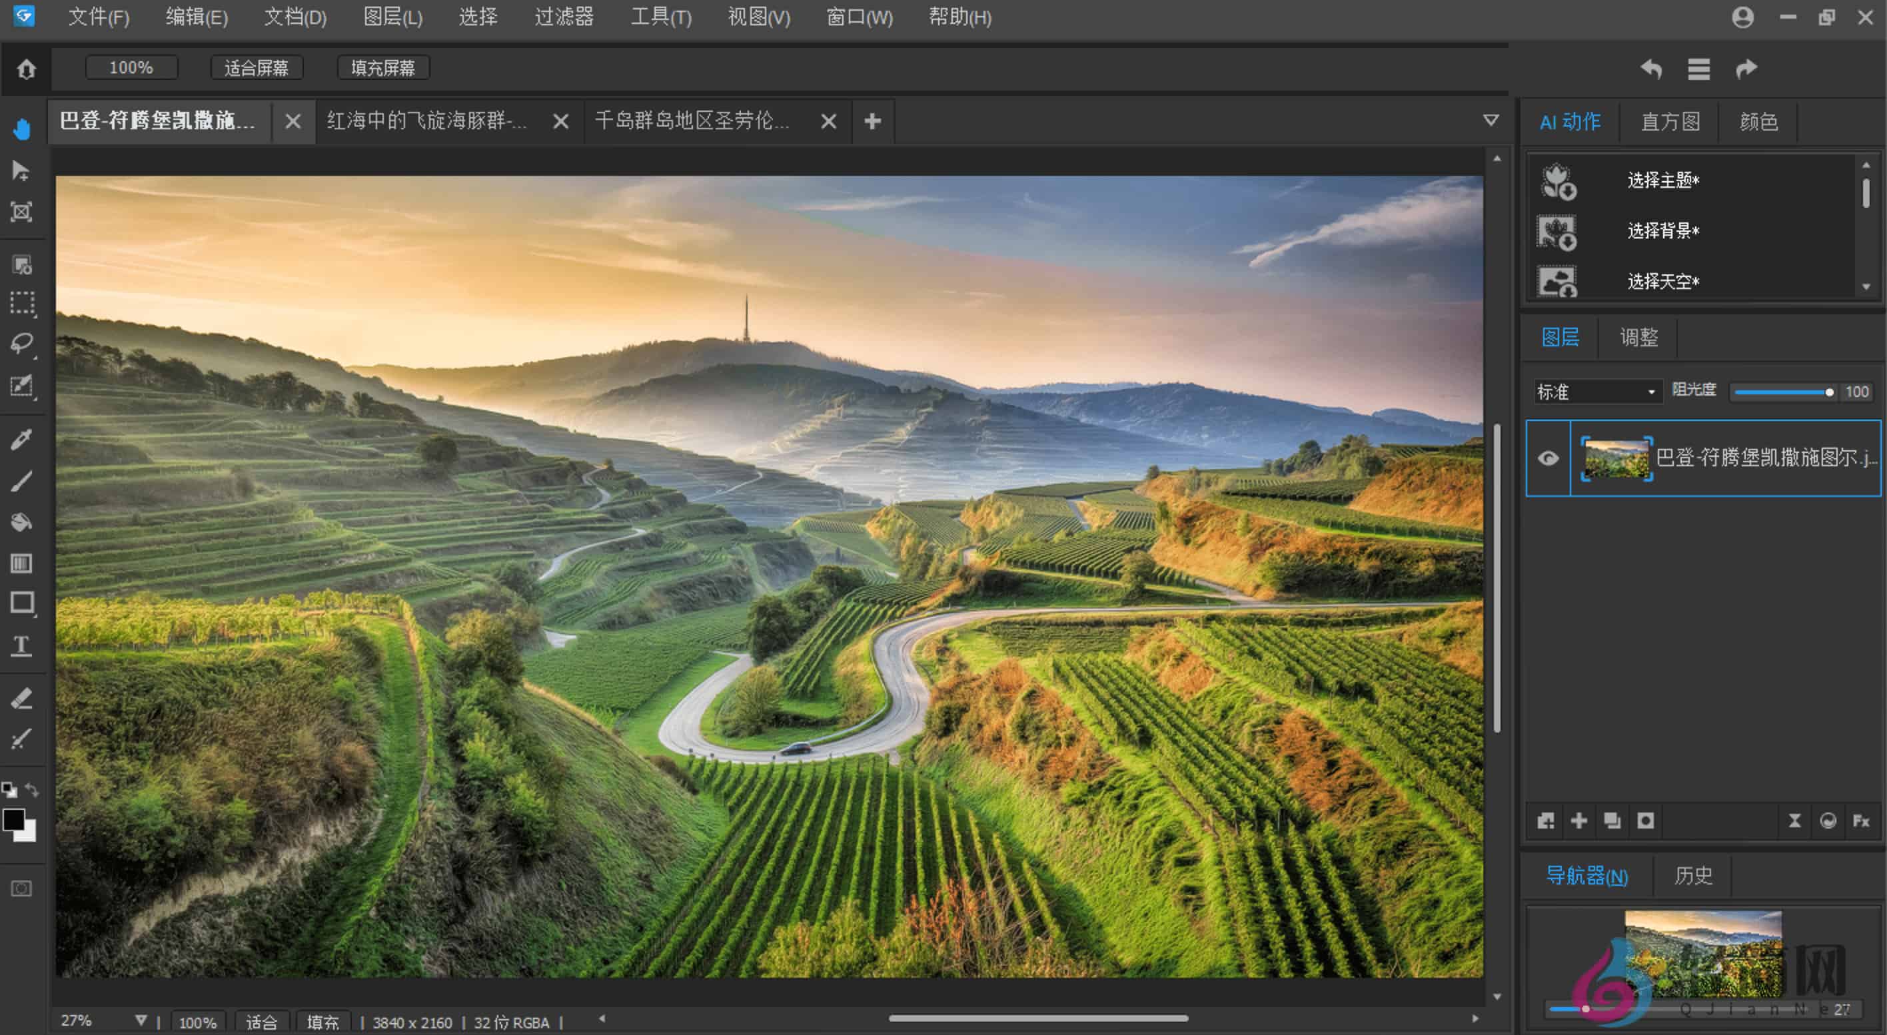Expand the tab overview arrow near tab bar
Viewport: 1887px width, 1035px height.
1491,120
